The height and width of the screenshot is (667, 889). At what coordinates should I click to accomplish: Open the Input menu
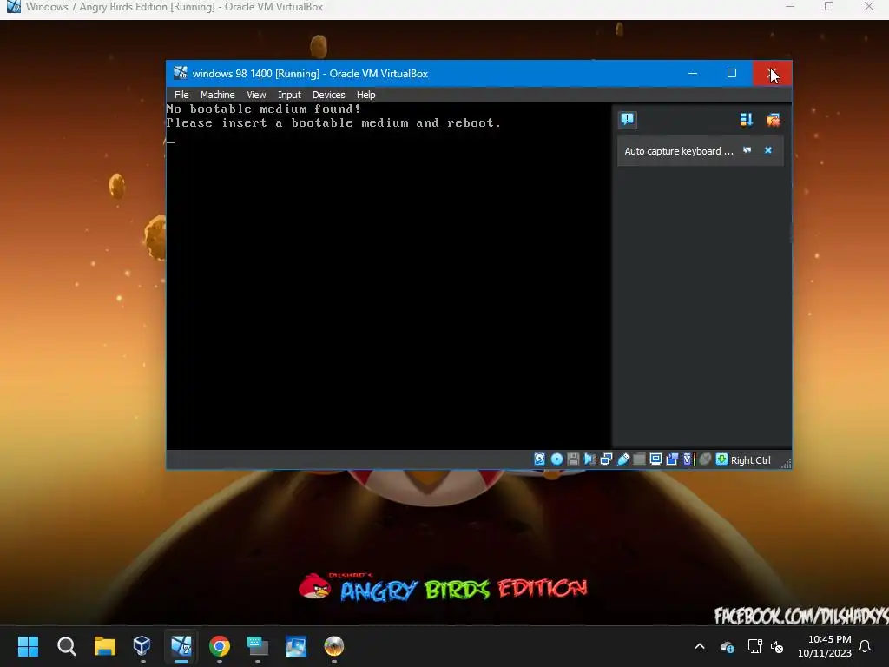click(289, 95)
